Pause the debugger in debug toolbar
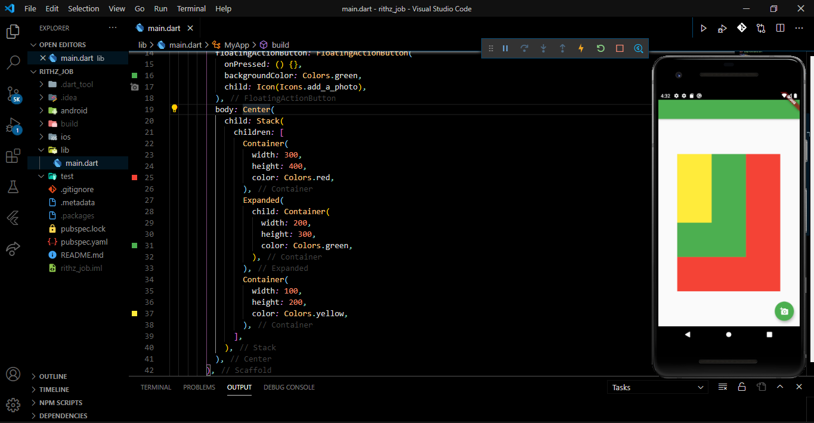This screenshot has width=814, height=423. [x=505, y=48]
